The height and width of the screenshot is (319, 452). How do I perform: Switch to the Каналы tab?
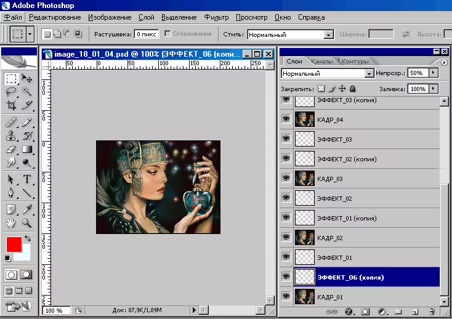[x=322, y=62]
